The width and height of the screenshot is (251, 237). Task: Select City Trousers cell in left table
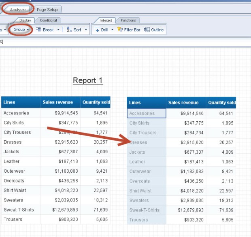[x=21, y=132]
